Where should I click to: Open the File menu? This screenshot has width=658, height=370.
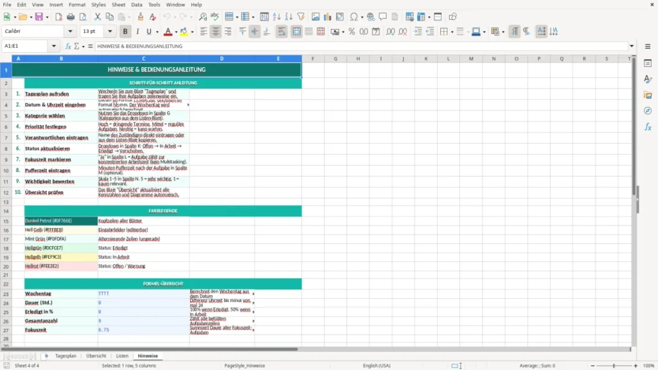tap(7, 4)
